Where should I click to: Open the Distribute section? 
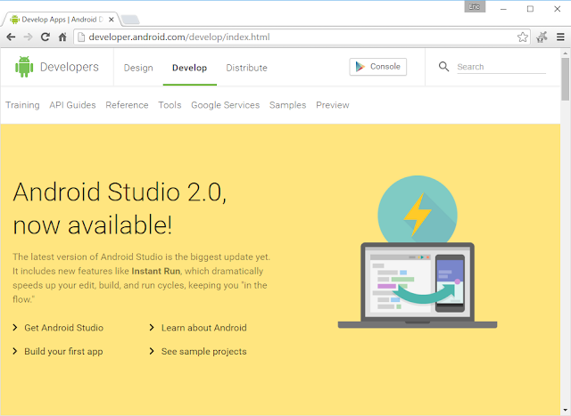246,68
